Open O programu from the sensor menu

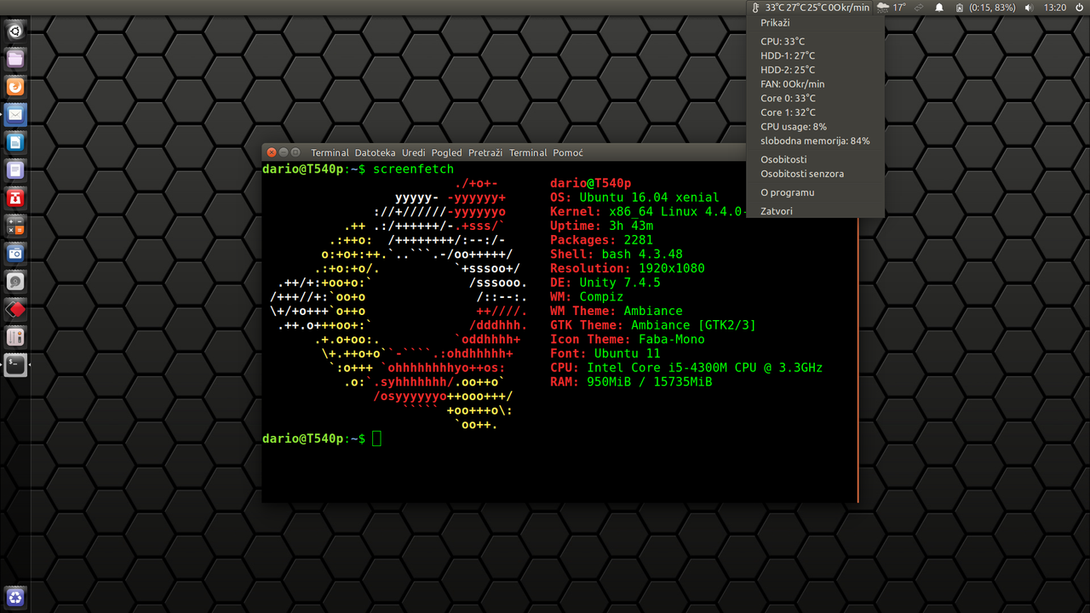tap(815, 192)
